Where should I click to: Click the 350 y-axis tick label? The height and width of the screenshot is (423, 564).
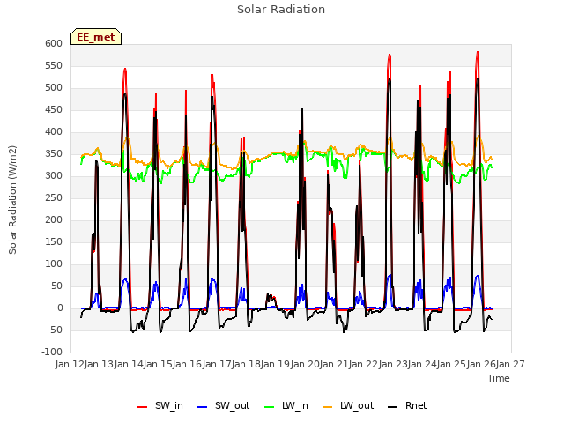click(x=54, y=154)
